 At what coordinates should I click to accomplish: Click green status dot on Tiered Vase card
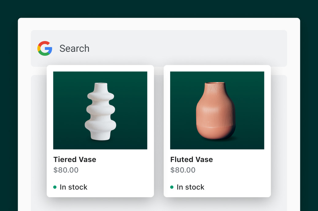click(55, 187)
